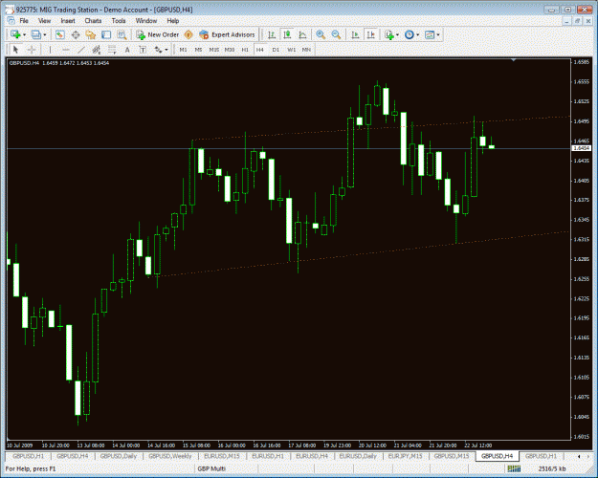Screen dimensions: 598x478
Task: Expand the Templates dropdown
Action: click(x=438, y=35)
